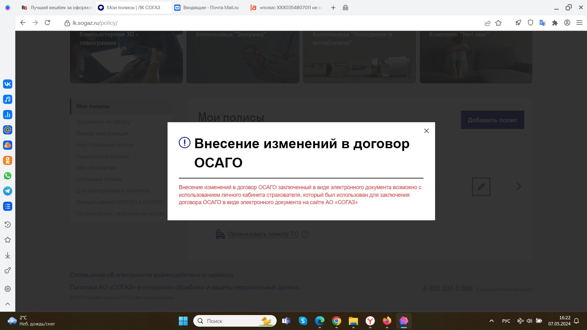
Task: Collapse the sidebar with the up chevron
Action: 8,304
